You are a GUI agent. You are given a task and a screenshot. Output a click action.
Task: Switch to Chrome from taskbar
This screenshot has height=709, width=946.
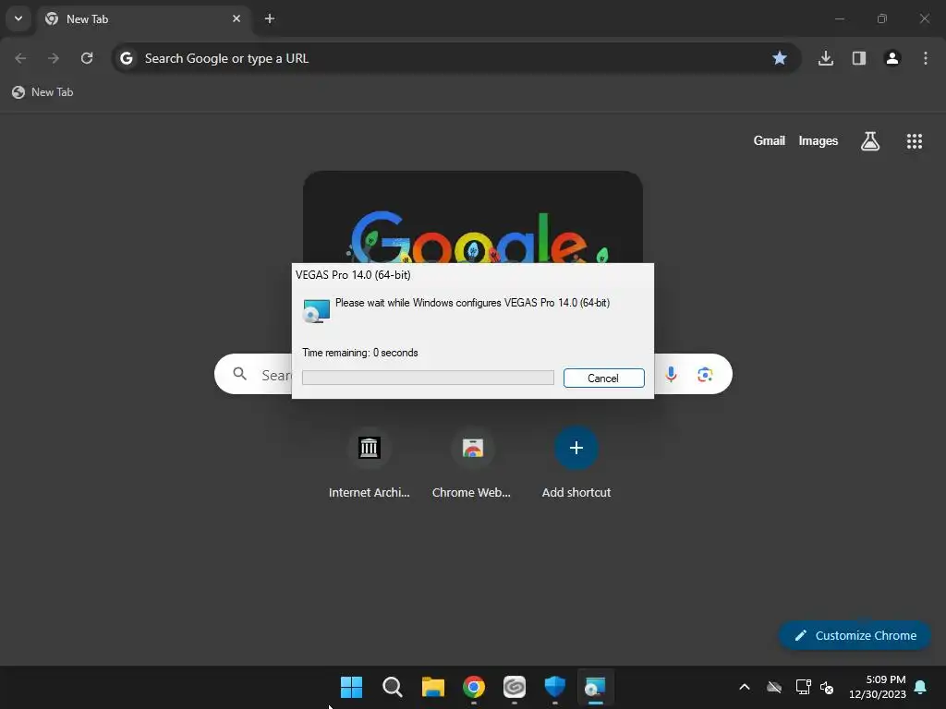(474, 687)
